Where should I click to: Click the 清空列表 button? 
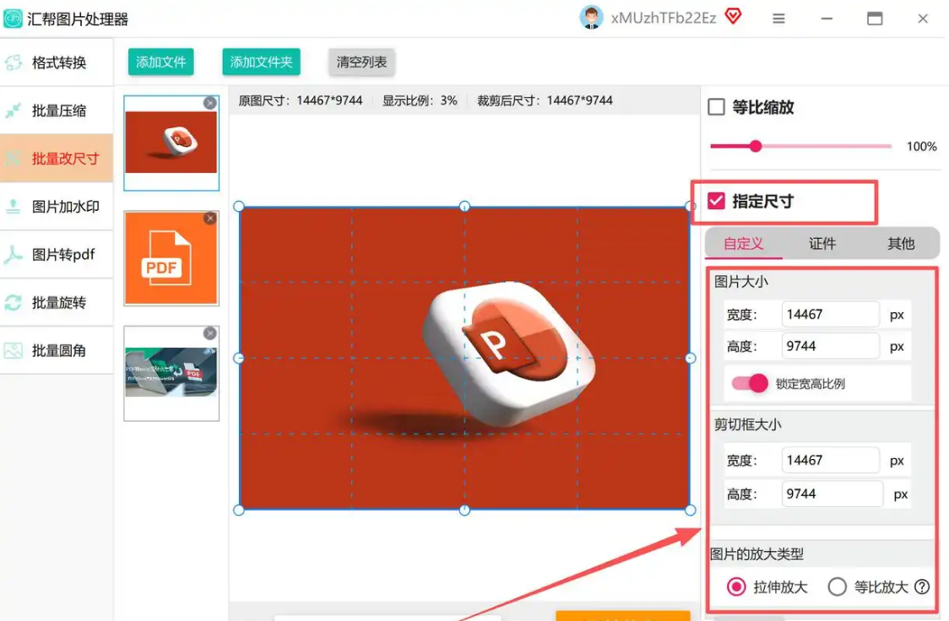pos(361,62)
